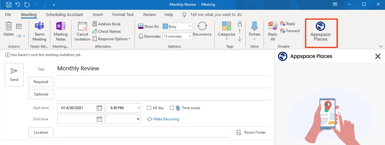Open start date calendar picker
This screenshot has height=145, width=385.
pyautogui.click(x=99, y=108)
